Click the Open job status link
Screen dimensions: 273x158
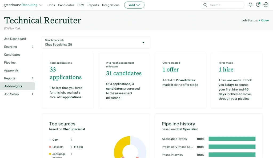click(265, 20)
